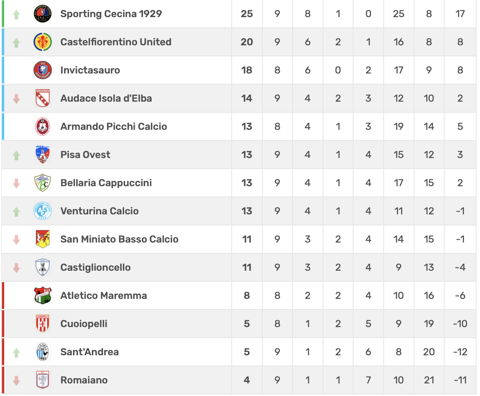Click the Audace Isola d'Elba crest
Screen dimensions: 480x396
tap(43, 99)
